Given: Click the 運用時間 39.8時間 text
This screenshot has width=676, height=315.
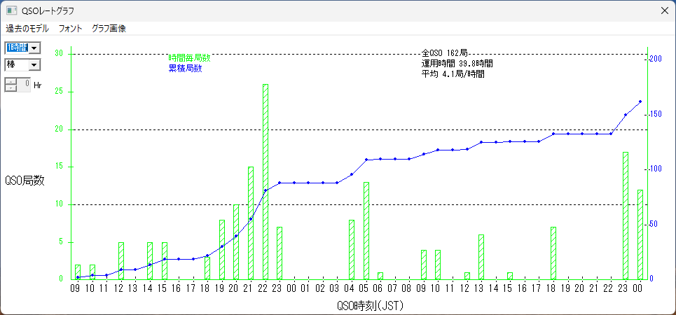Looking at the screenshot, I should 457,64.
